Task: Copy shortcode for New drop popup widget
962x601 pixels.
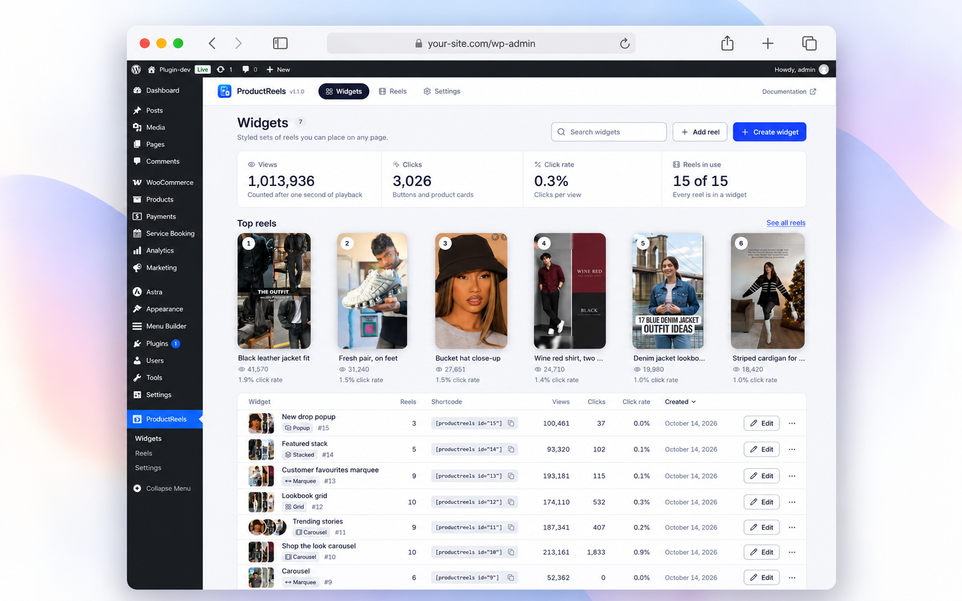Action: click(x=511, y=423)
